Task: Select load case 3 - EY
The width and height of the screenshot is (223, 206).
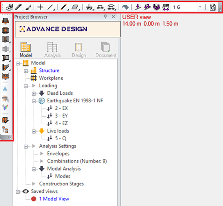Action: pyautogui.click(x=61, y=116)
